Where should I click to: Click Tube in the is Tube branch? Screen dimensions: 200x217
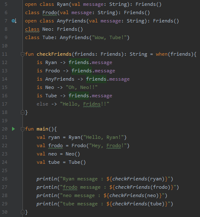pos(51,96)
